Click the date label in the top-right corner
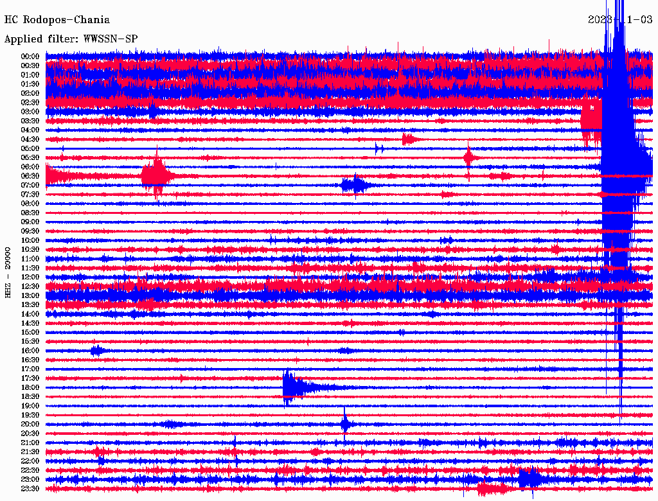This screenshot has width=658, height=501. pyautogui.click(x=620, y=20)
